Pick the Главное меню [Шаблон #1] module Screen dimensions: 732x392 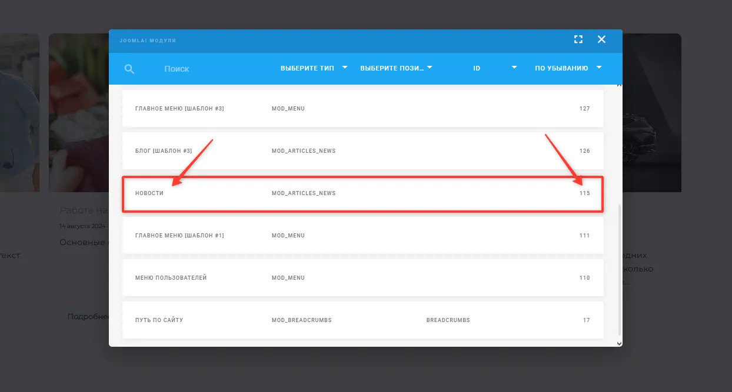tap(362, 236)
